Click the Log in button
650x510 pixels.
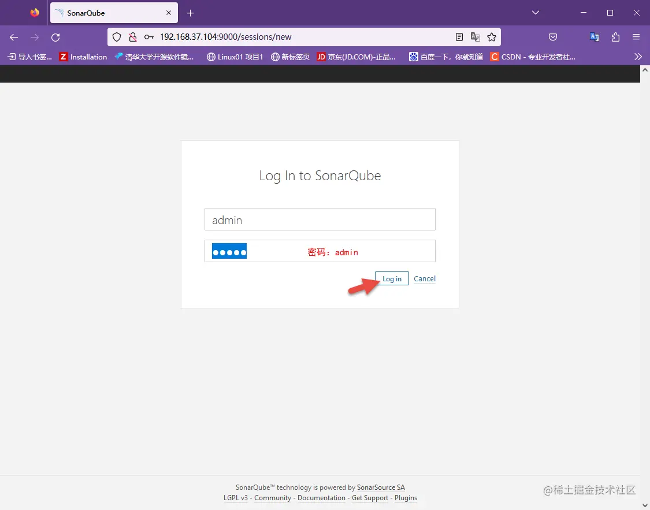[392, 278]
